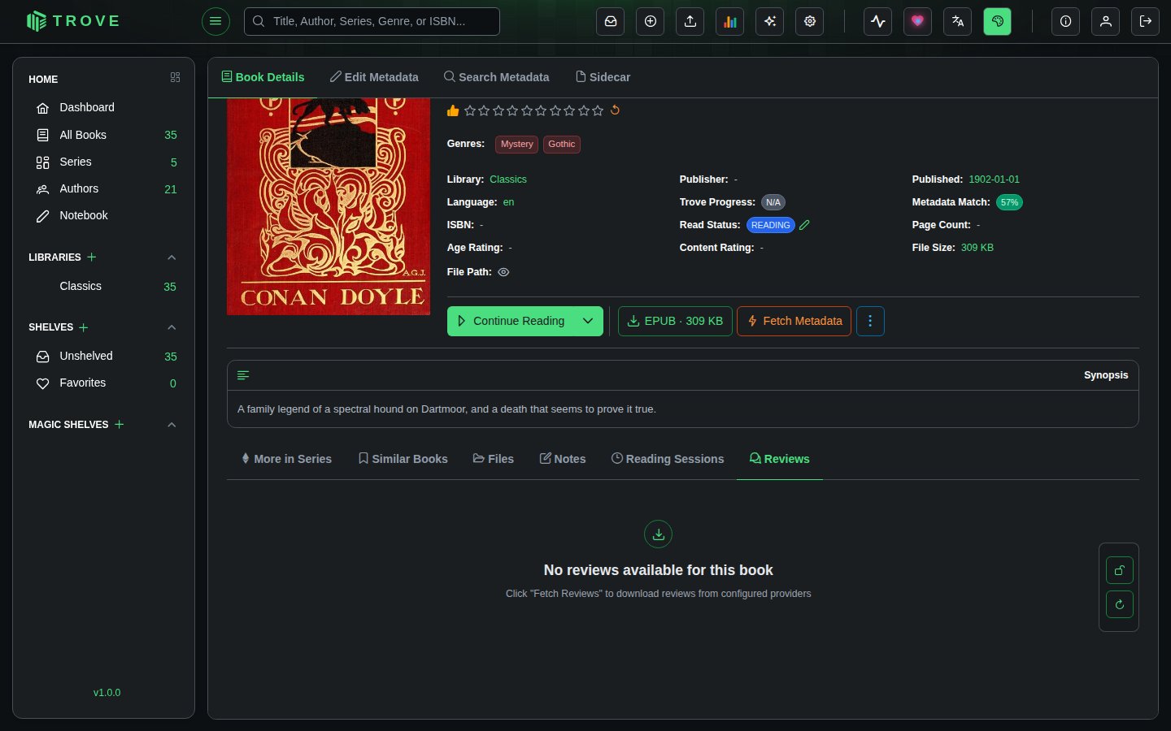Download the EPUB 309 KB file
Viewport: 1171px width, 731px height.
click(x=675, y=321)
